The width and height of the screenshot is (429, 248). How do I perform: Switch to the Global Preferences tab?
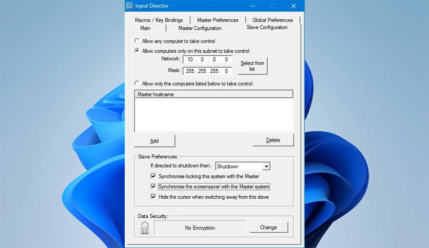pyautogui.click(x=273, y=20)
